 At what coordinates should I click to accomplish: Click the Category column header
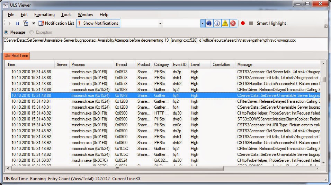(161, 65)
